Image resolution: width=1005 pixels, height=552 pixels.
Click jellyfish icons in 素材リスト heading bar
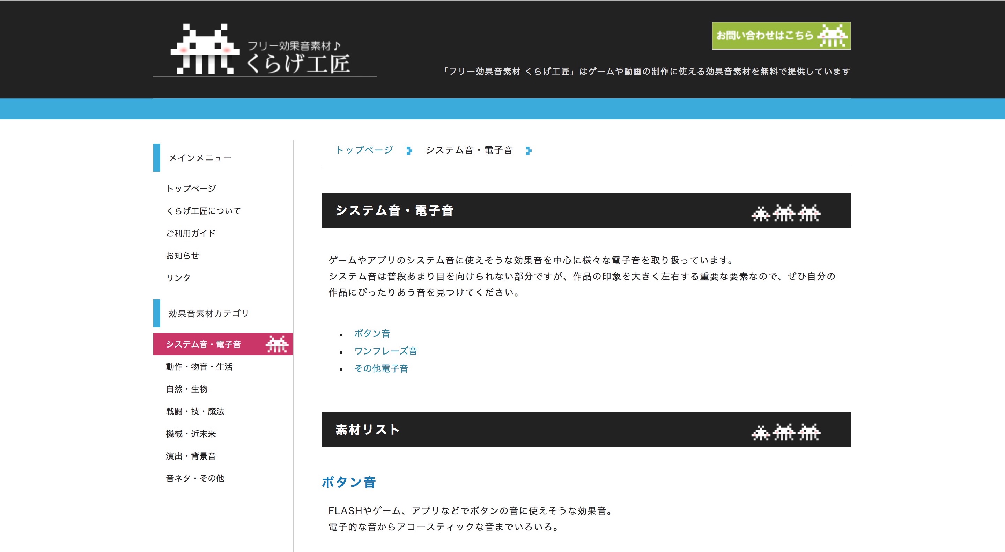click(x=786, y=432)
